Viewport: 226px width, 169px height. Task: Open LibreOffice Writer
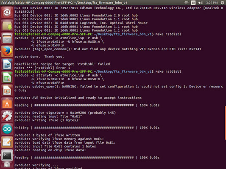7,64
